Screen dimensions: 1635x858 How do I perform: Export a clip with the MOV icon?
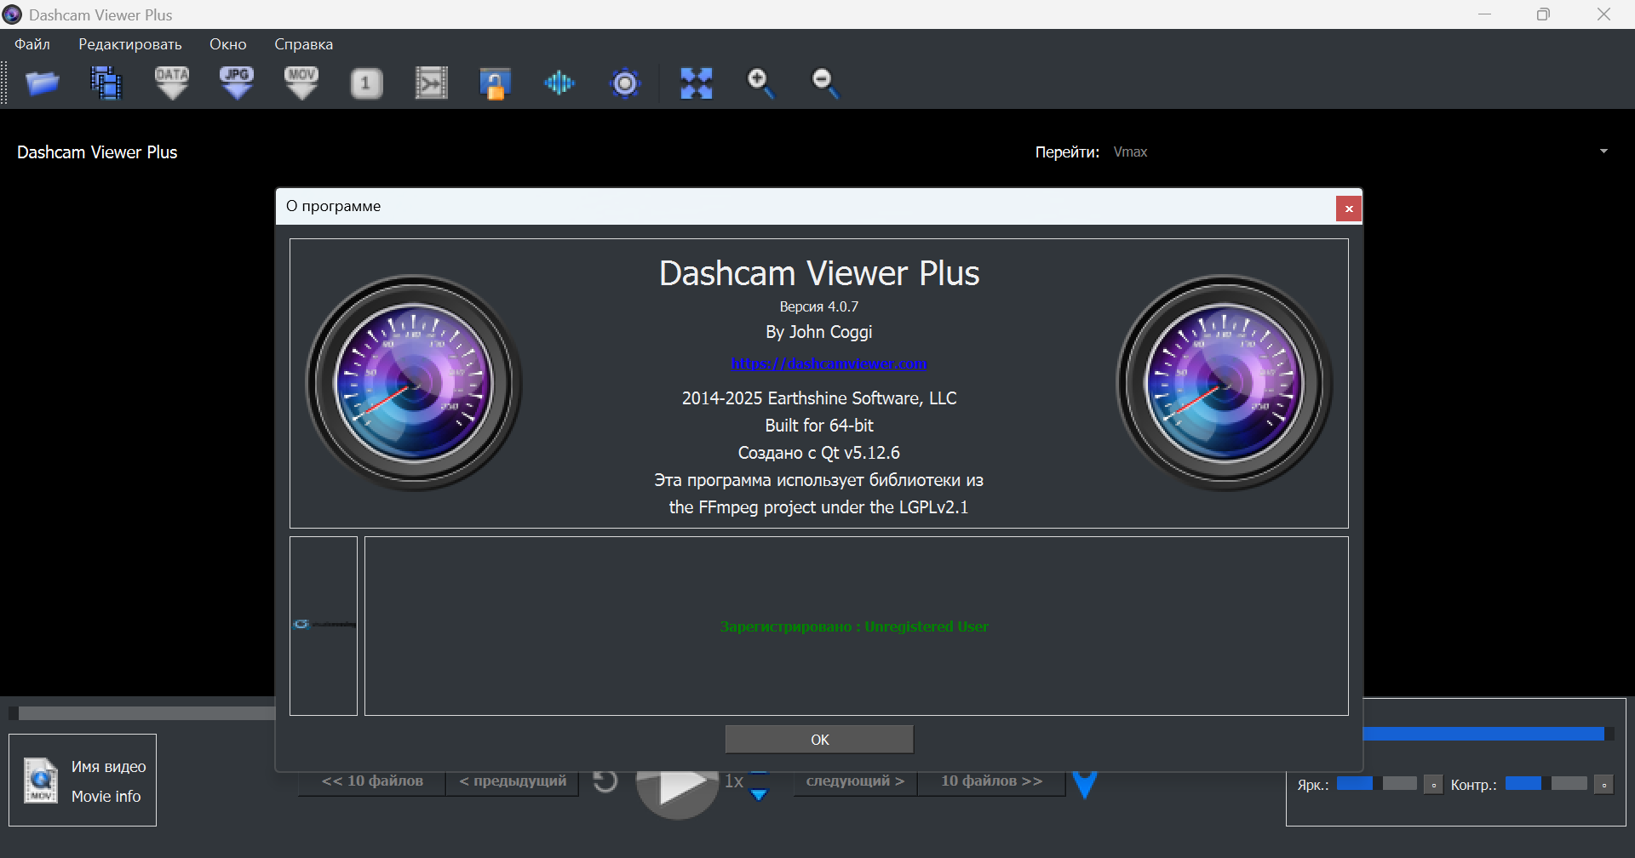(301, 83)
